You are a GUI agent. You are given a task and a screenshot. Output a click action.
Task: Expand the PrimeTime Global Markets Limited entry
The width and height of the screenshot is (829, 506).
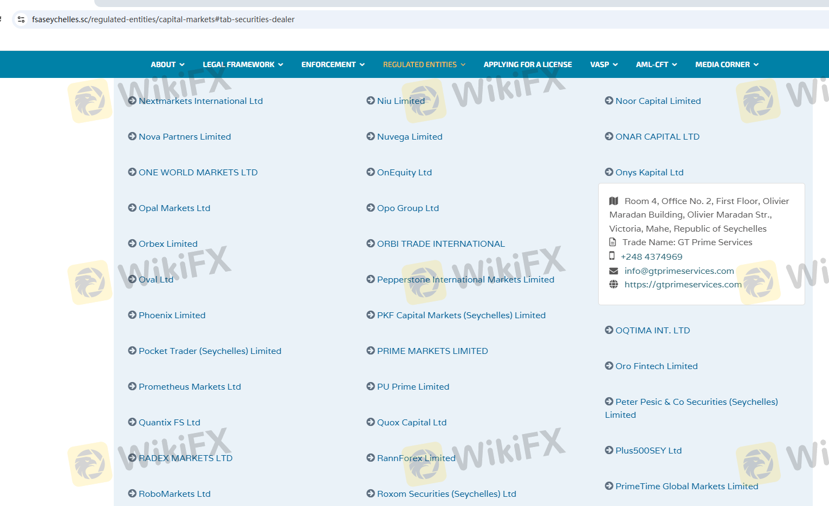coord(682,486)
